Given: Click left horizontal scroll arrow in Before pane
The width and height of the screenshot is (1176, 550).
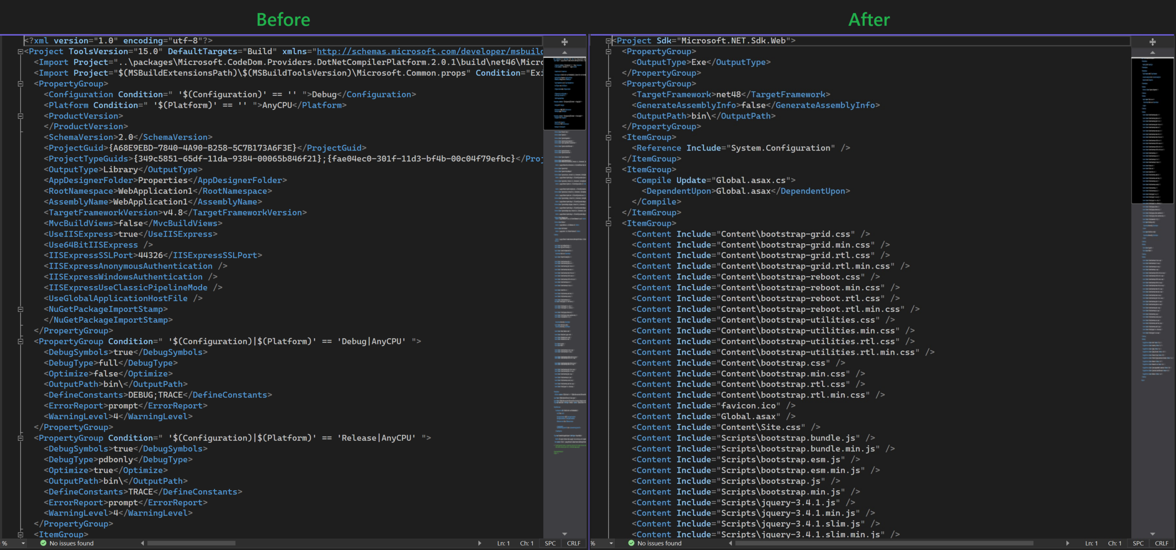Looking at the screenshot, I should (143, 543).
